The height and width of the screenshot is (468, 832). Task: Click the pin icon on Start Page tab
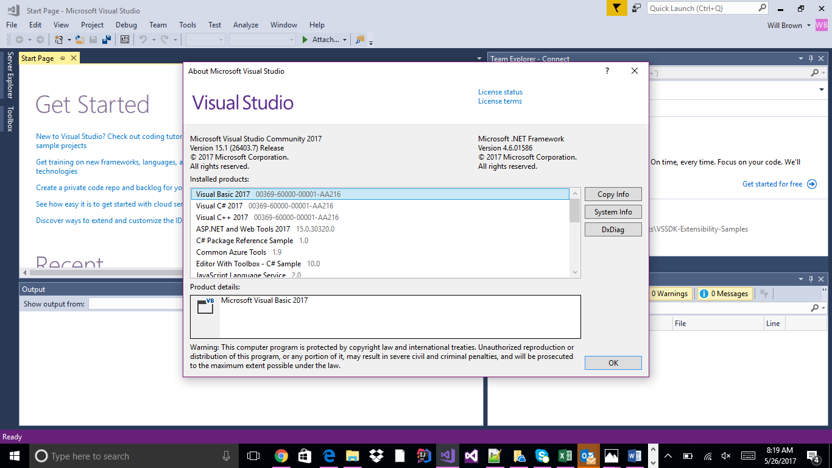pyautogui.click(x=62, y=58)
